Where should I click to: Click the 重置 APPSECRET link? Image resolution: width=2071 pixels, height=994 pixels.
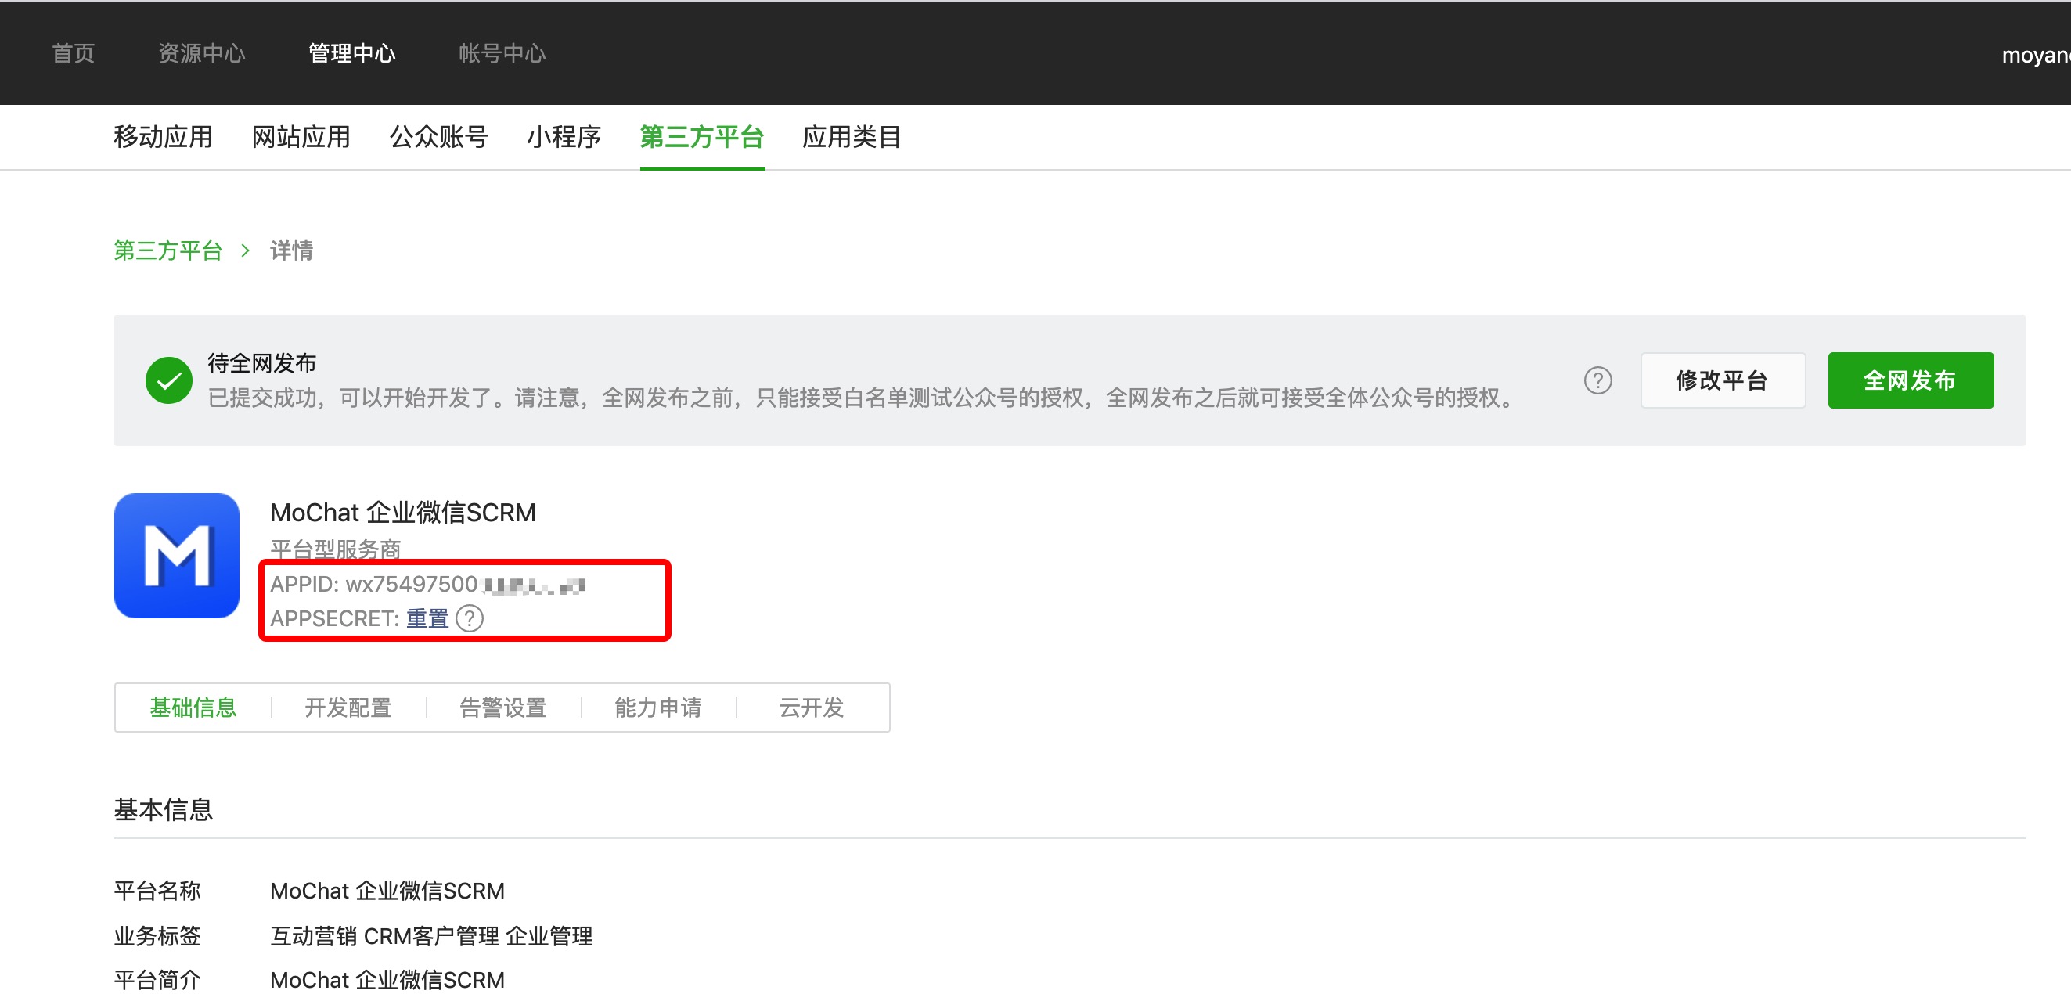[427, 618]
